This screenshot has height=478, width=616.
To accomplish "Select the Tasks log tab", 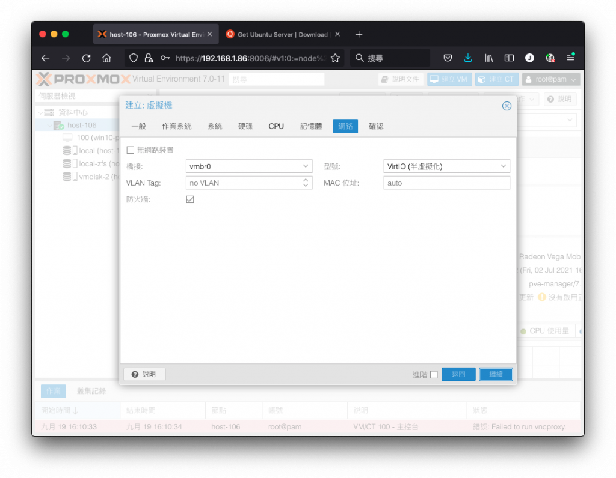I will click(53, 392).
